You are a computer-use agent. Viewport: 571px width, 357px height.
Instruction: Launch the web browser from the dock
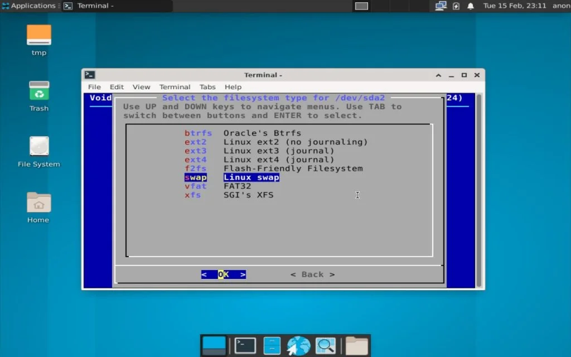pos(298,345)
